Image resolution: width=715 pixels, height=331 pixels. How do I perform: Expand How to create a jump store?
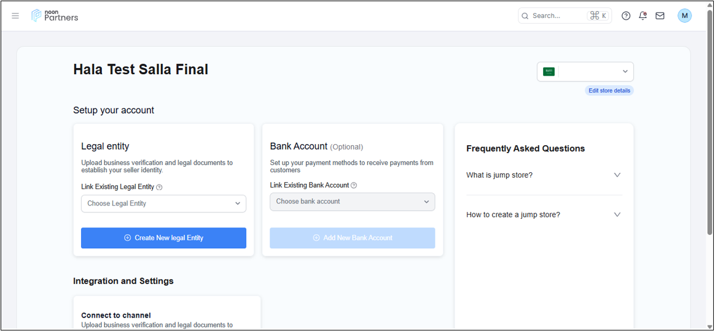544,215
